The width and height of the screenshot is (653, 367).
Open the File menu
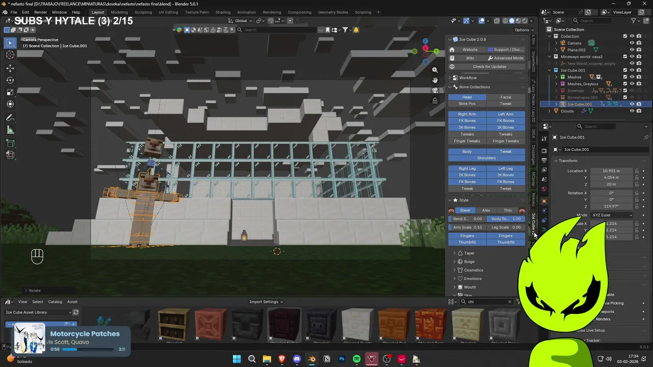pos(14,12)
